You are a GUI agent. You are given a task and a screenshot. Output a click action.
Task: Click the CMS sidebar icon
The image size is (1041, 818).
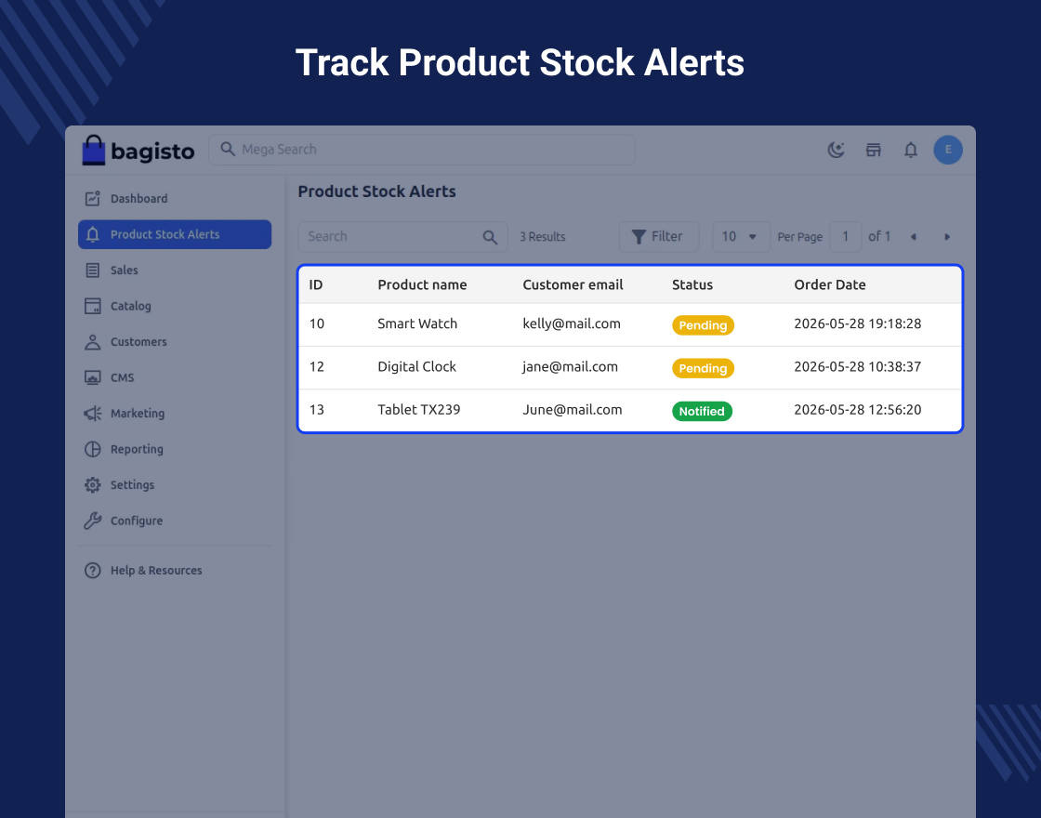(x=92, y=377)
